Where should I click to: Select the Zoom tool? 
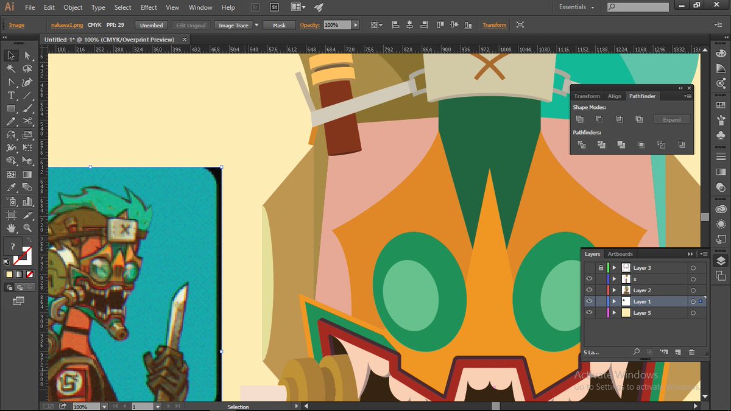27,228
